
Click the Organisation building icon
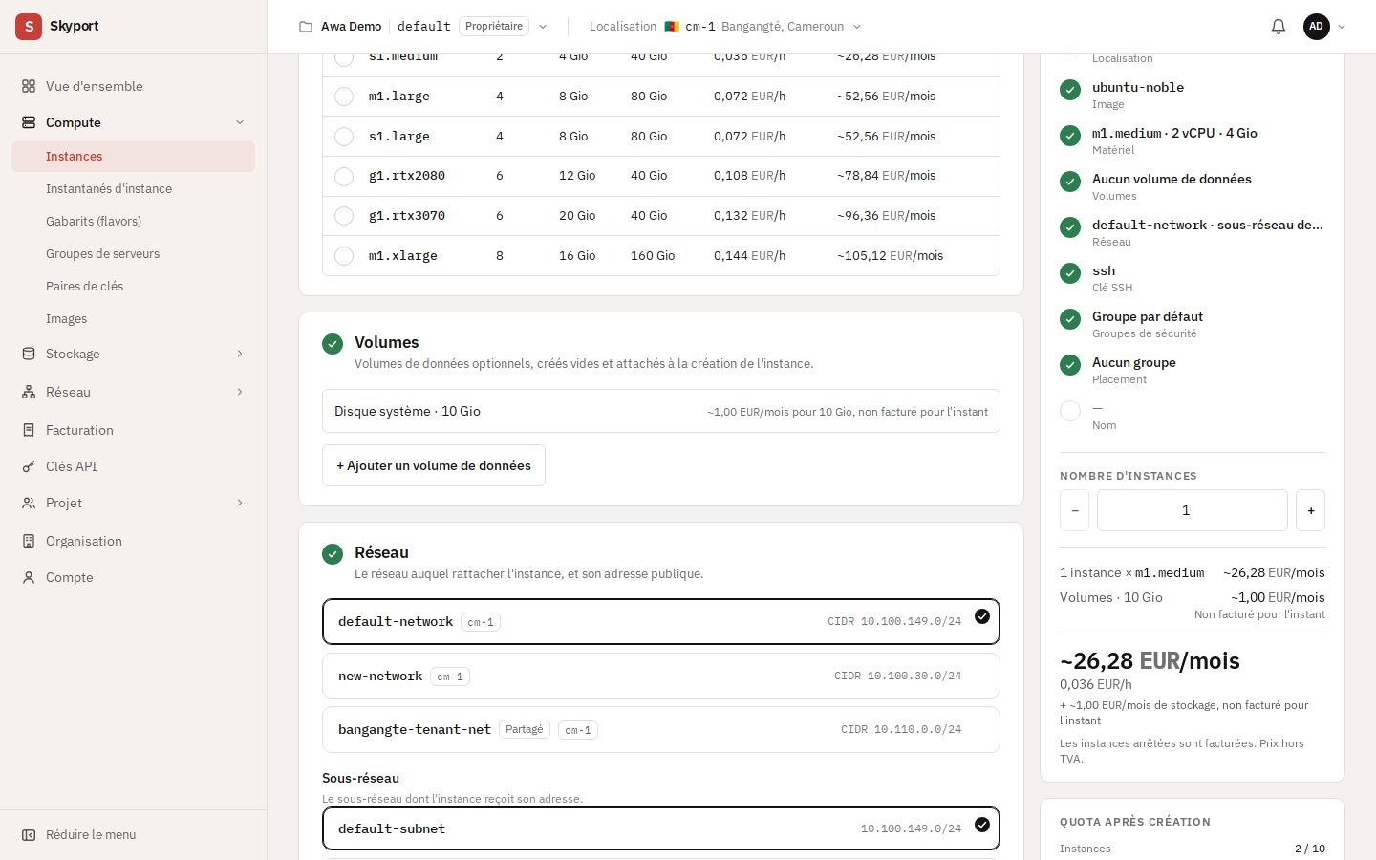29,541
